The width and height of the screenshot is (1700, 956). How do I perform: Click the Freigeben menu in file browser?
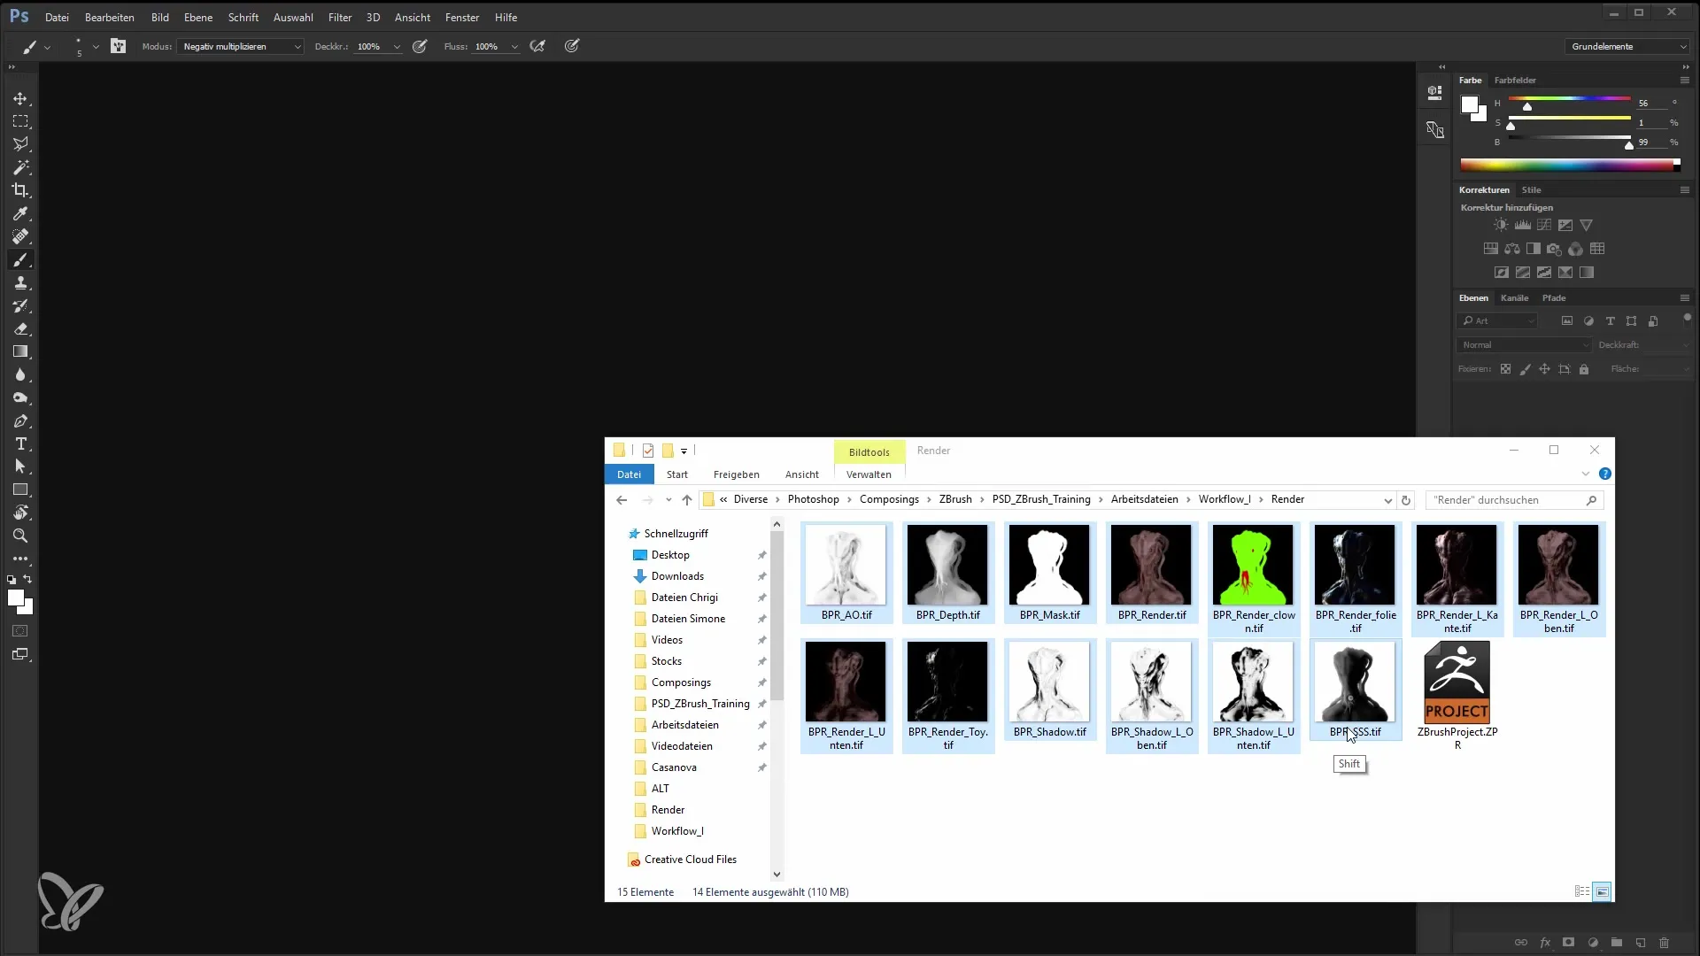pyautogui.click(x=737, y=475)
